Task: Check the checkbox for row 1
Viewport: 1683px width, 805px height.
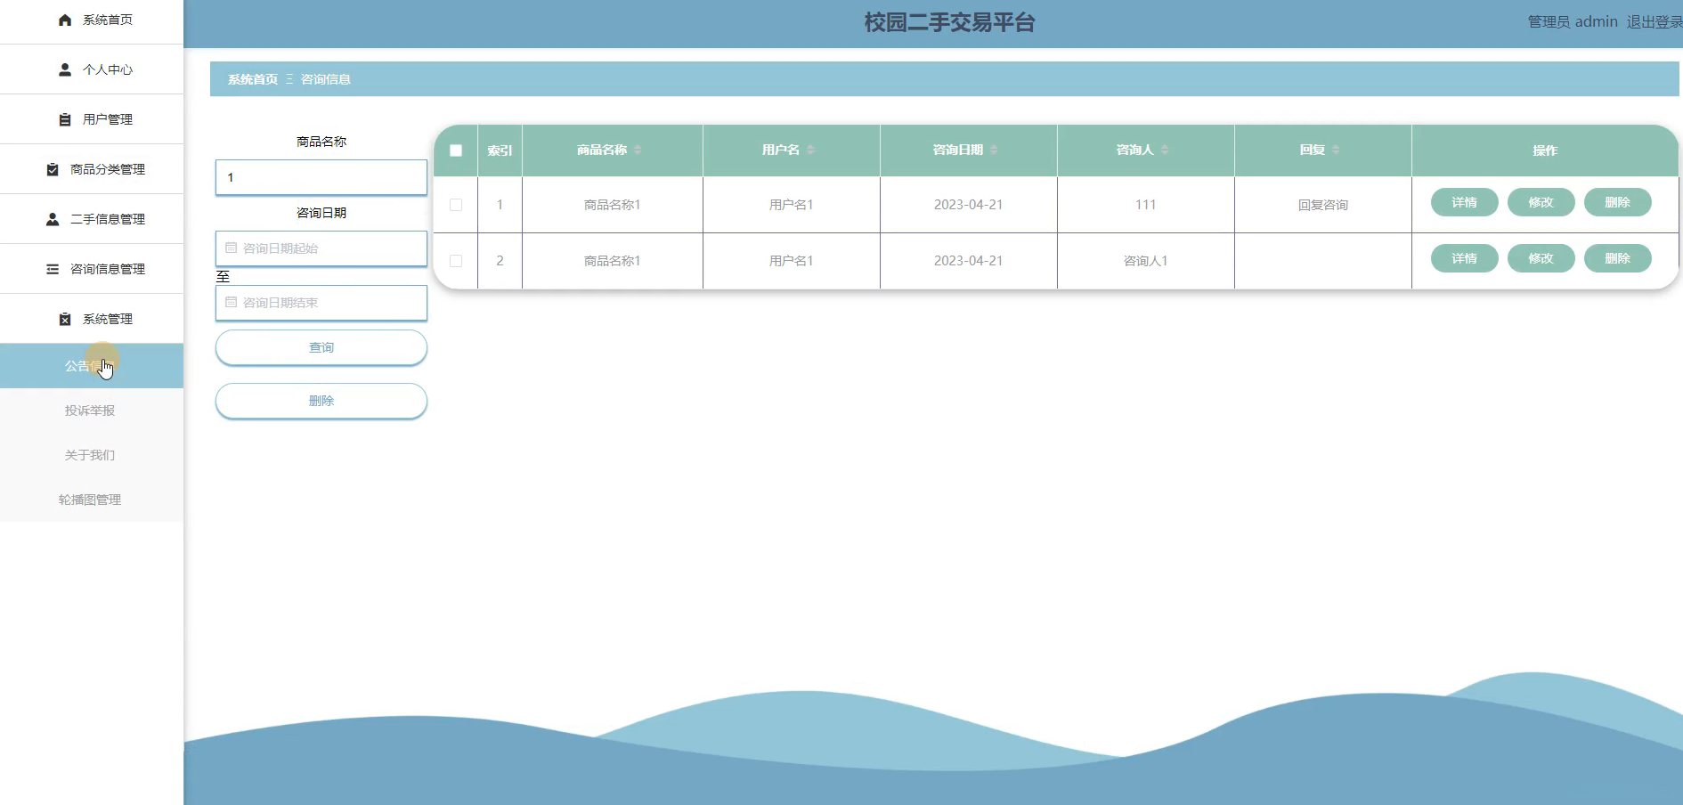Action: 456,205
